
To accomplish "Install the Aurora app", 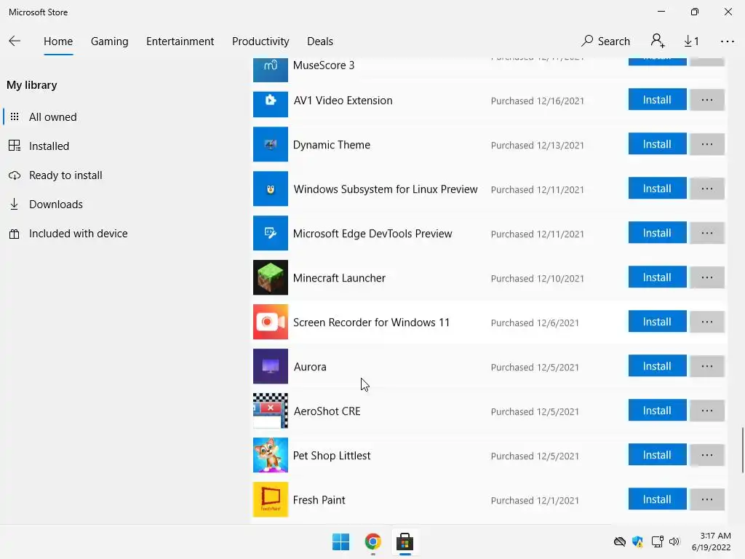I will [657, 366].
